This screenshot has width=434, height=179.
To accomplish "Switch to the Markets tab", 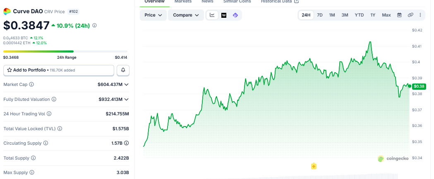I will click(x=183, y=1).
